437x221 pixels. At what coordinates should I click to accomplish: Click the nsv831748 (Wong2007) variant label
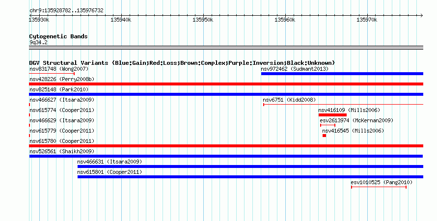(x=59, y=69)
